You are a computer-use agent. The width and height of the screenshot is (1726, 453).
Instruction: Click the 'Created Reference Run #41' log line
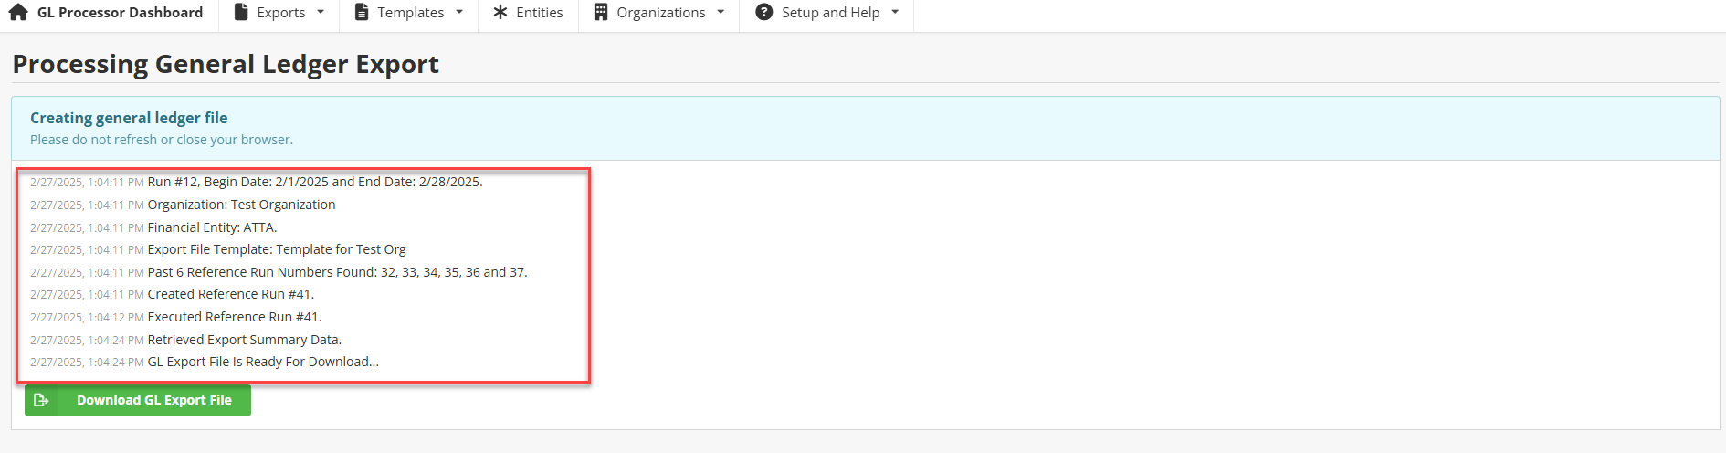(x=230, y=294)
